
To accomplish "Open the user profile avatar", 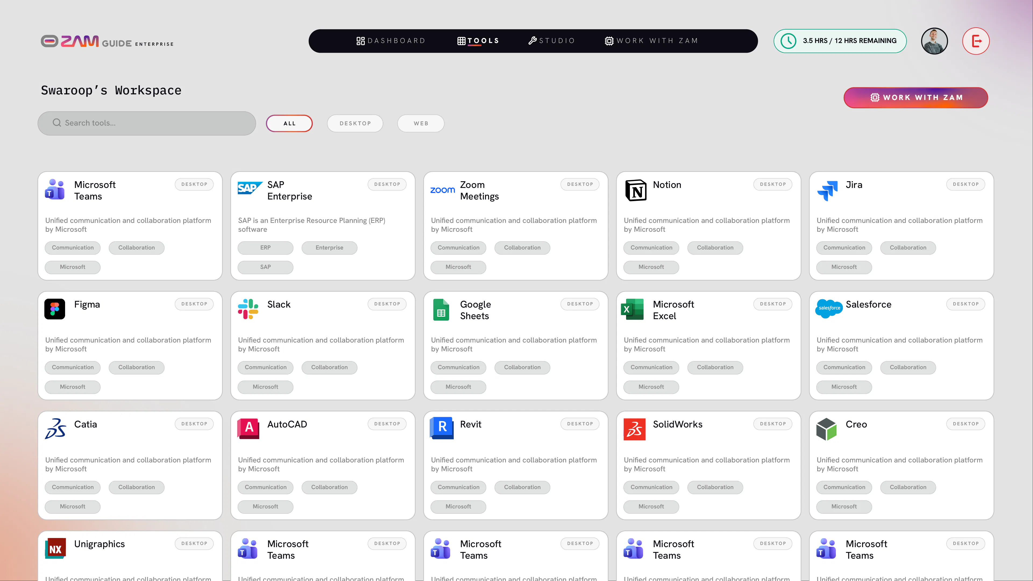I will (x=934, y=41).
